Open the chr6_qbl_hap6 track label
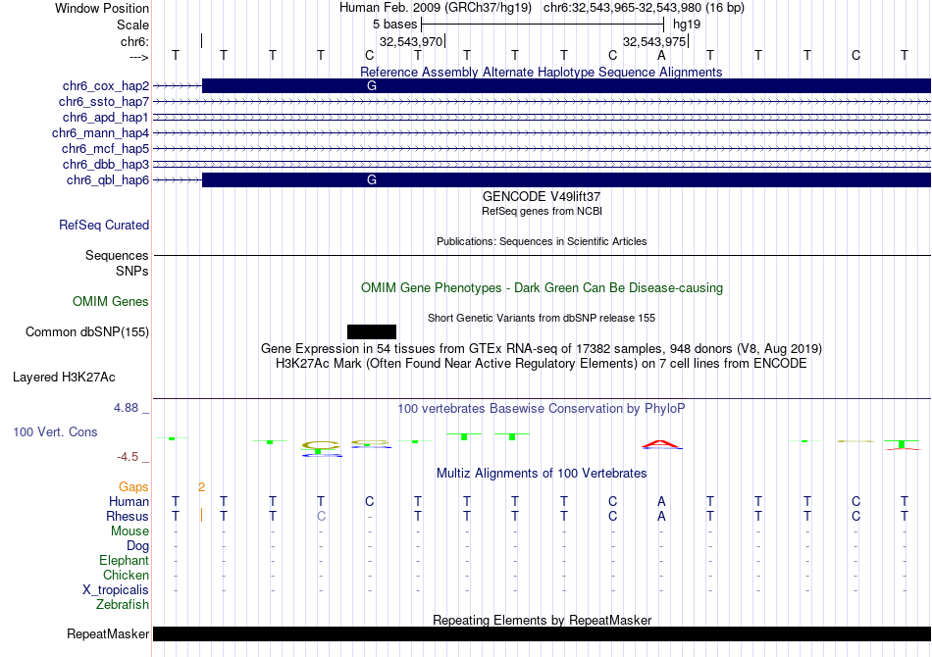 pos(108,180)
